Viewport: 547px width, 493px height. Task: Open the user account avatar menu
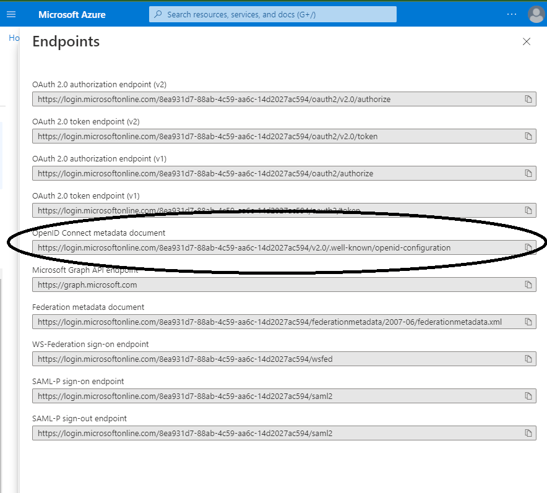tap(536, 14)
